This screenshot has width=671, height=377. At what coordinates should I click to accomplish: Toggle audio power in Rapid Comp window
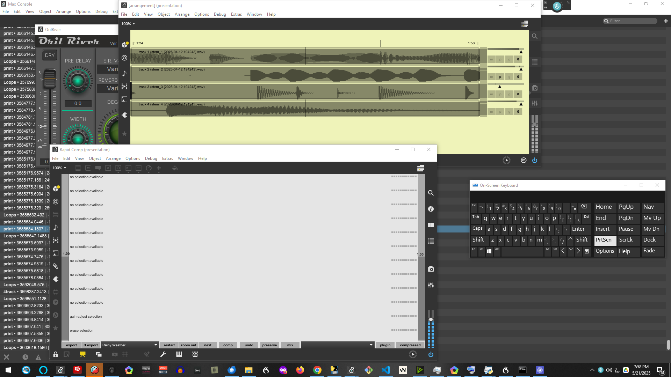coord(431,355)
